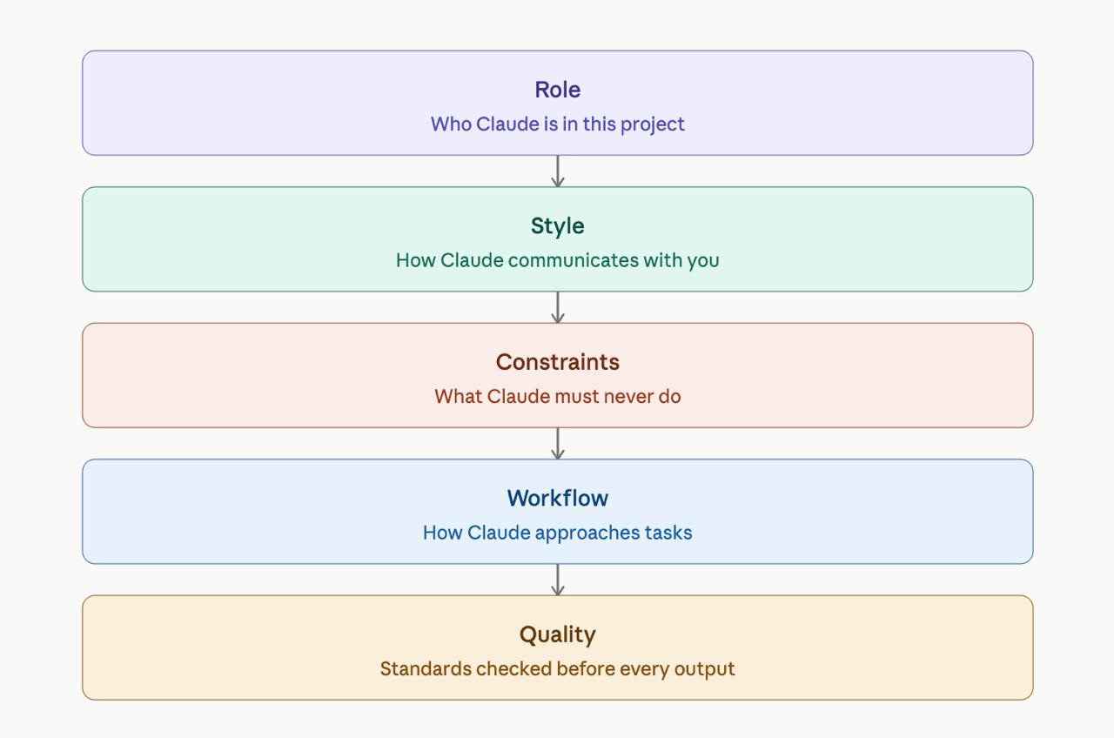Select the 'Who Claude is in this project' text
The height and width of the screenshot is (738, 1114).
point(557,124)
